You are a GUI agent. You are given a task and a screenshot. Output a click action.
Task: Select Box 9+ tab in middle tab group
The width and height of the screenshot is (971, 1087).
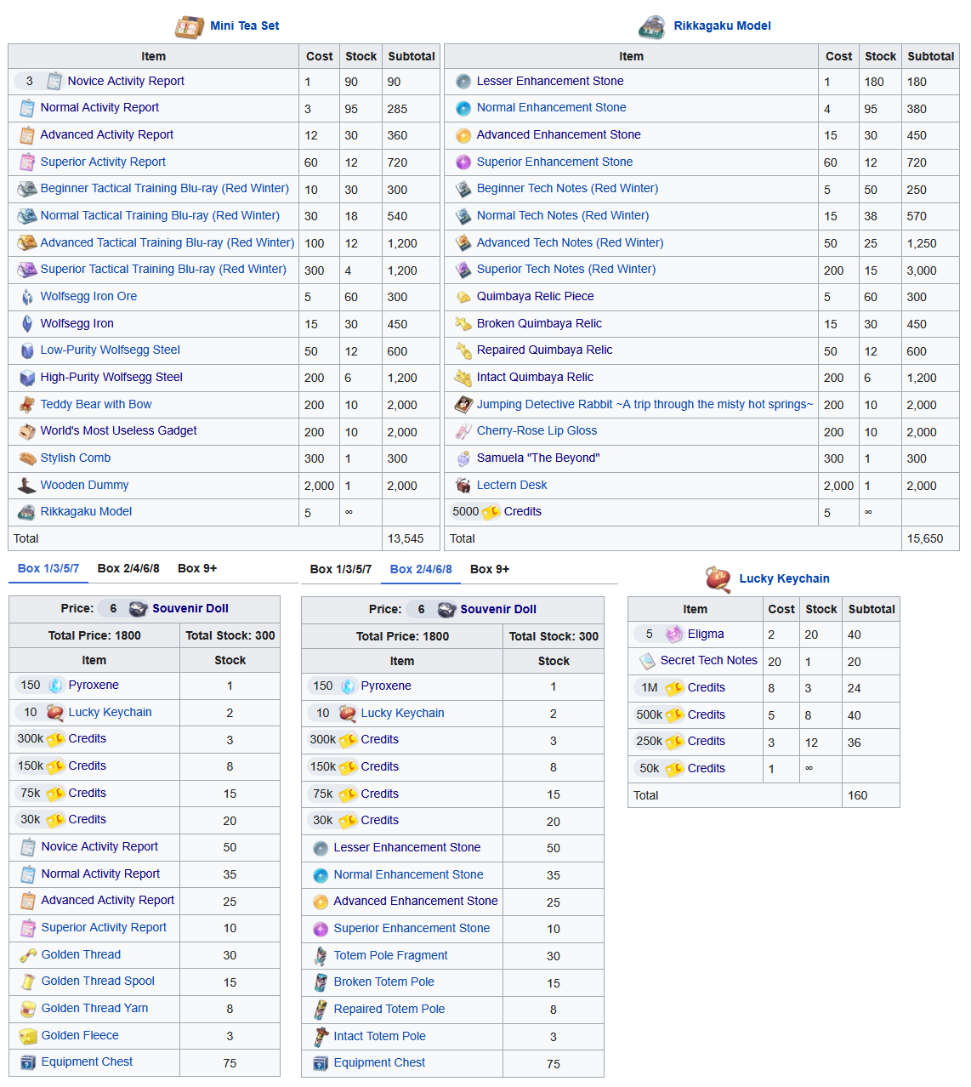pos(490,569)
